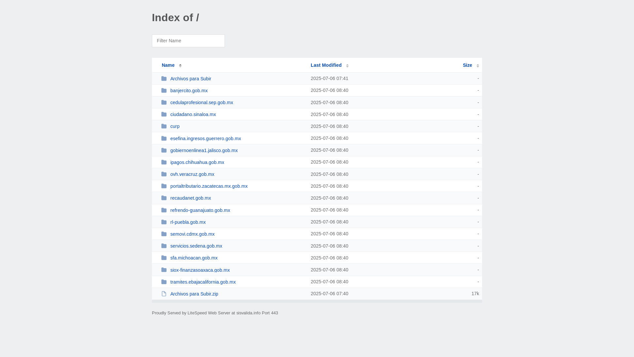The image size is (634, 357).
Task: Open servicios.sedena.gob.mx folder
Action: 196,246
